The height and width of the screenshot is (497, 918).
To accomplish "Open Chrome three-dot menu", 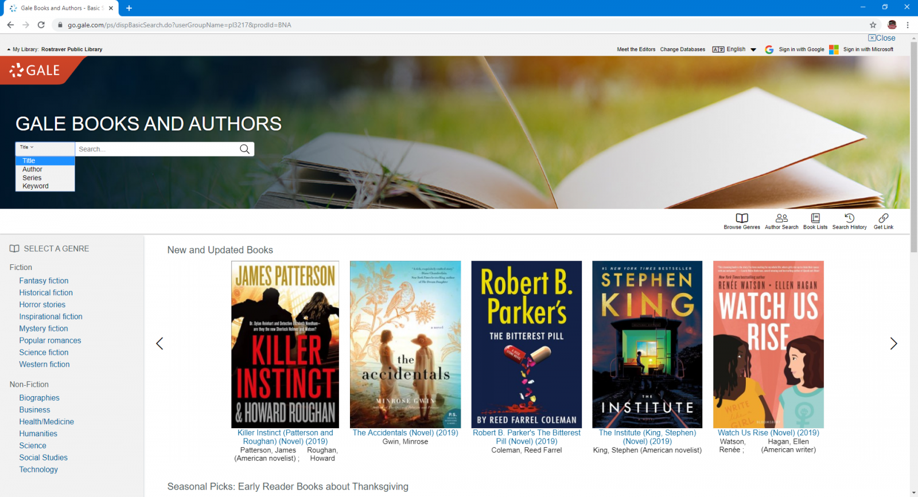I will [x=908, y=25].
